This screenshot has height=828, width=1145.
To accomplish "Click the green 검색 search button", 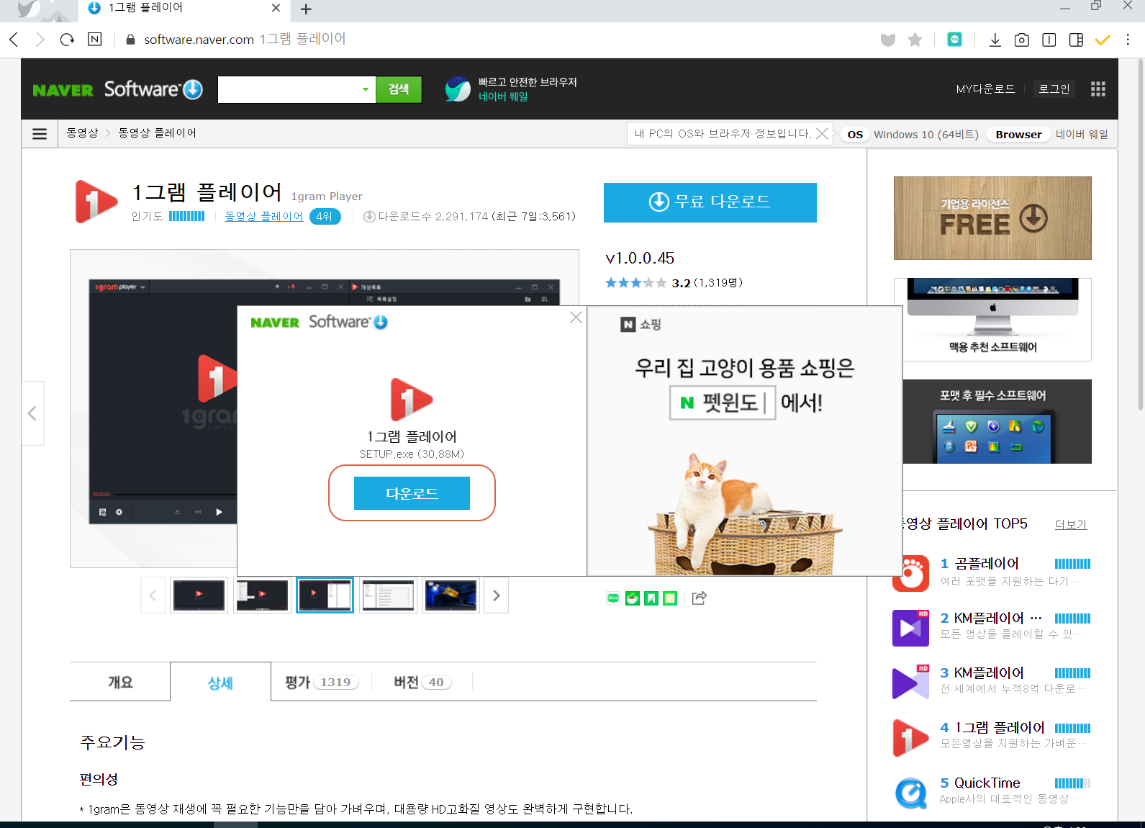I will tap(399, 89).
